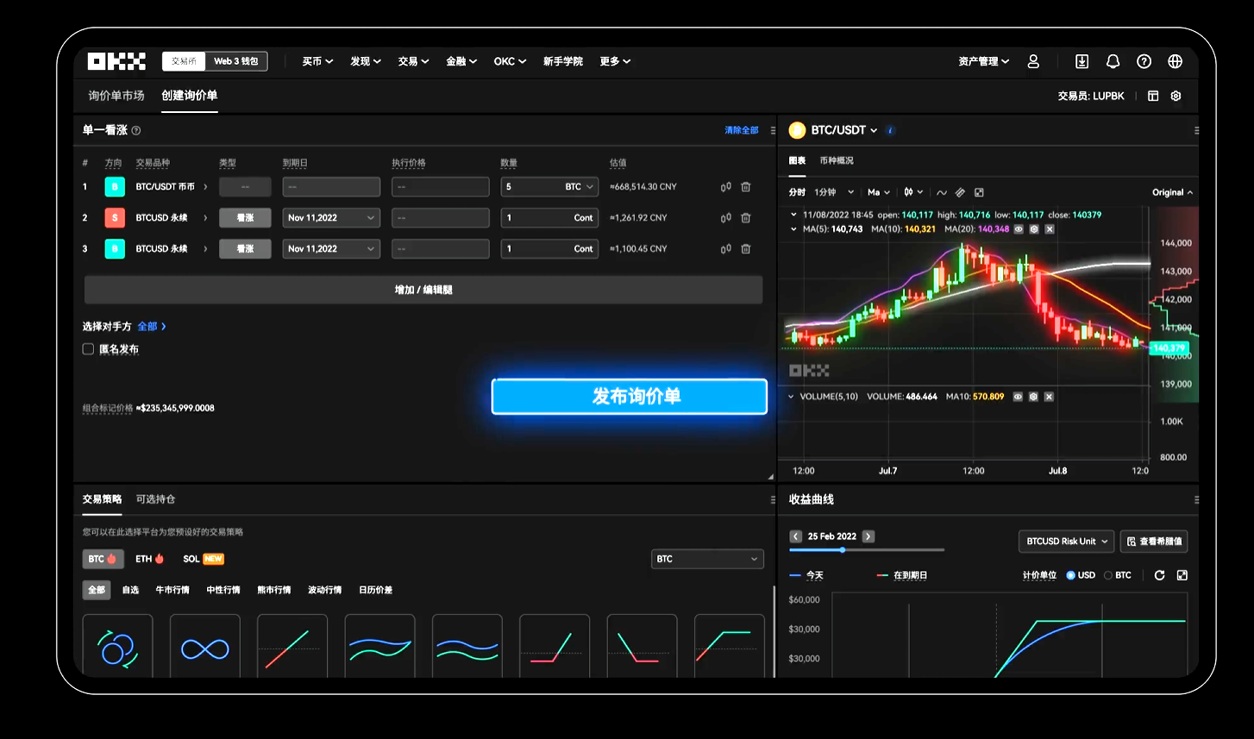Click the green direction badge in row 1
This screenshot has width=1254, height=739.
click(x=115, y=186)
